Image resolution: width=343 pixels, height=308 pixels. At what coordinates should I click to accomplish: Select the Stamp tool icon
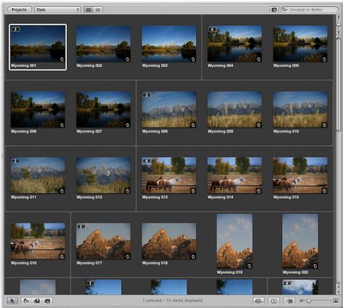click(47, 301)
